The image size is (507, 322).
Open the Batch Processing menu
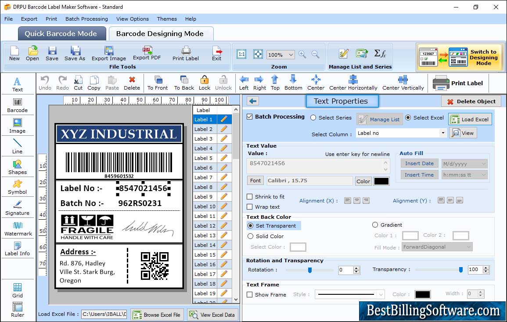tap(86, 19)
